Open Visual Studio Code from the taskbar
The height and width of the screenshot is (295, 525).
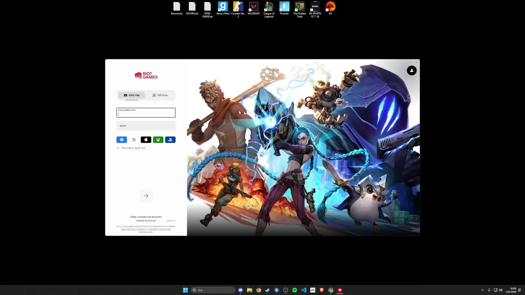coord(304,290)
